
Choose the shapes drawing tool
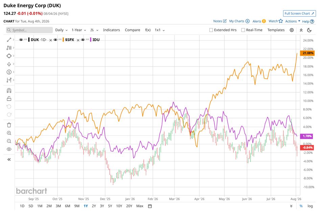[9, 56]
